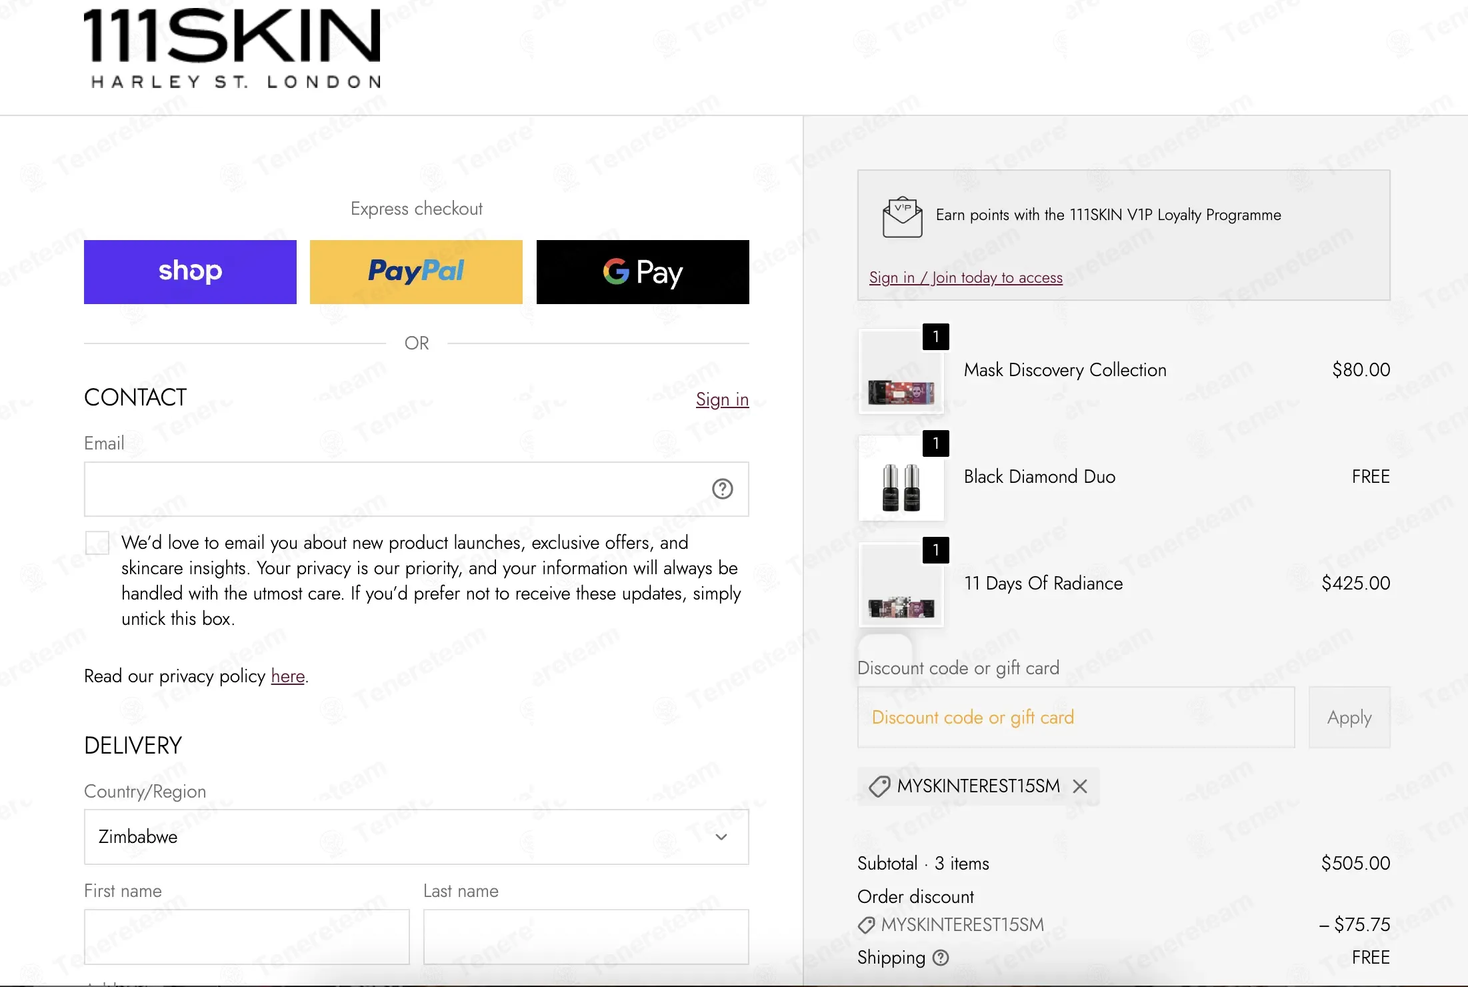
Task: Choose PayPal express checkout
Action: pos(416,272)
